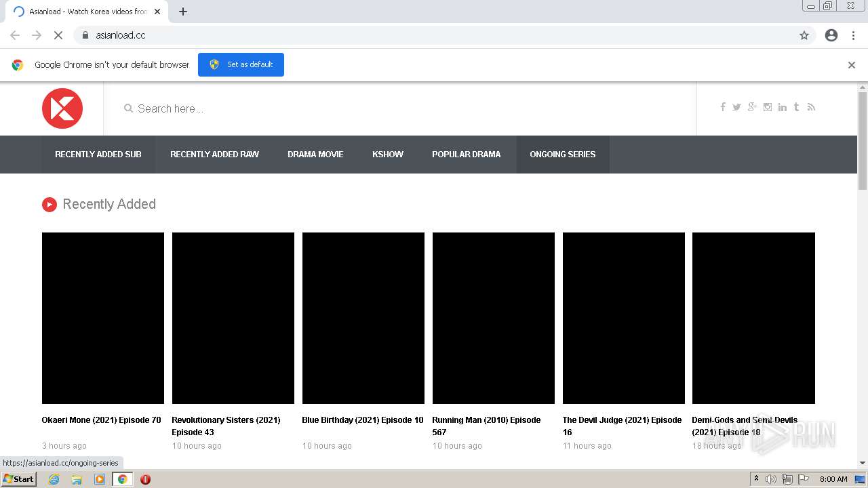Click the 8:00 AM taskbar clock
This screenshot has height=488, width=868.
point(833,479)
